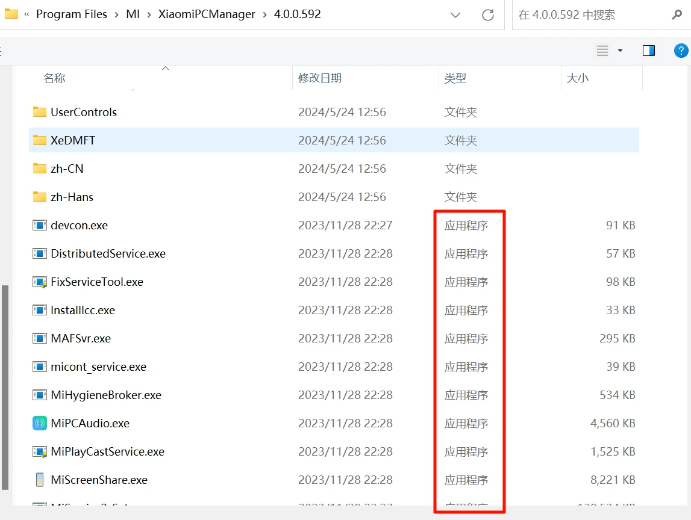The height and width of the screenshot is (520, 691).
Task: Click the XeDMFT folder icon
Action: point(40,140)
